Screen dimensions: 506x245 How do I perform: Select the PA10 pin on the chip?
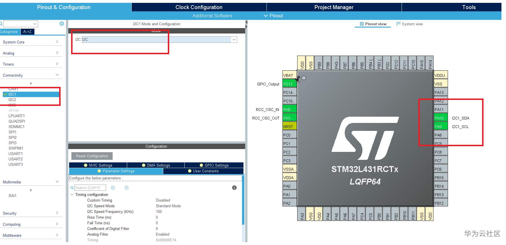coord(441,118)
